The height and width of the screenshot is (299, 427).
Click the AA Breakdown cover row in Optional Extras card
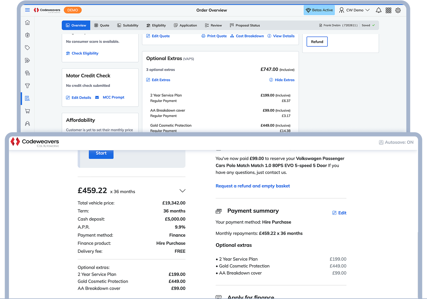220,113
